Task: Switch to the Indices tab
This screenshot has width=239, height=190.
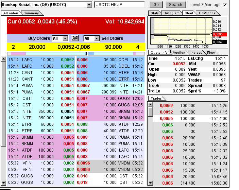Action: click(196, 52)
